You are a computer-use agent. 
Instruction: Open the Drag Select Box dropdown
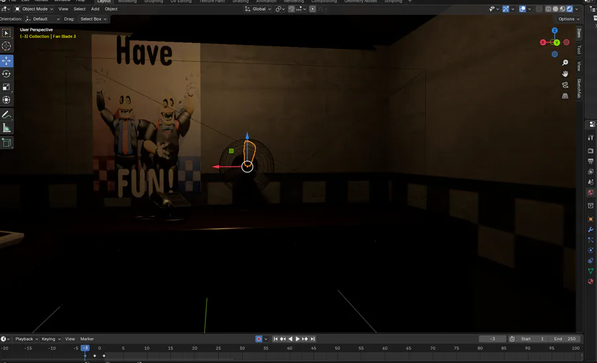[x=94, y=19]
